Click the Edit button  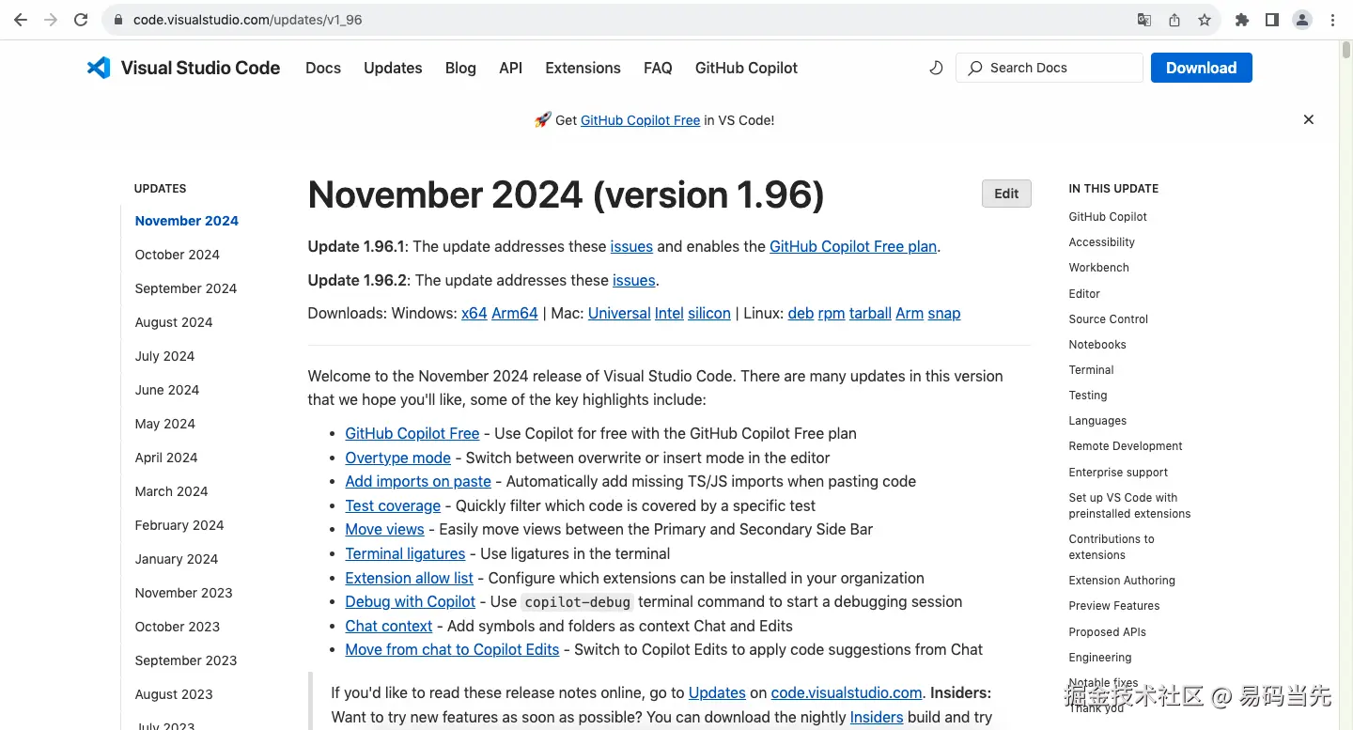pos(1006,194)
